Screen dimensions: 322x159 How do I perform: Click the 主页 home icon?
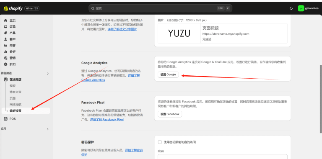click(x=5, y=21)
